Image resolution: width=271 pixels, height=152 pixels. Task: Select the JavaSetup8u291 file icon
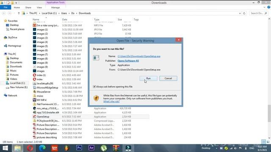coord(34,83)
